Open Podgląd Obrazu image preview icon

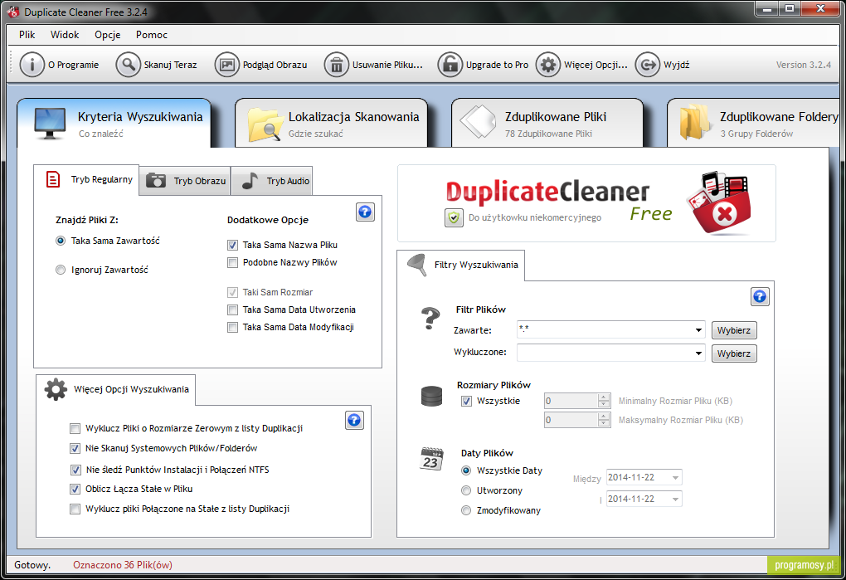click(x=227, y=65)
